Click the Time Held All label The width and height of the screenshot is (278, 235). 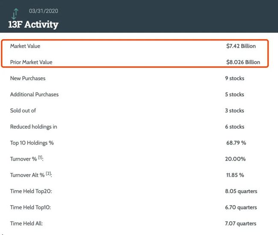pos(27,223)
